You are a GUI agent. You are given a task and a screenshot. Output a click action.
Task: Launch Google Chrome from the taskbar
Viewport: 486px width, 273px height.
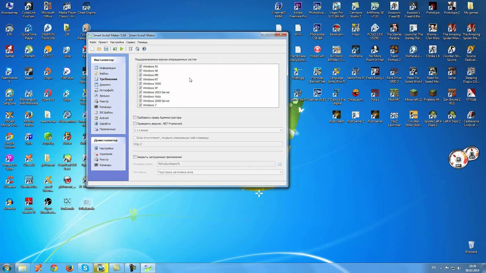[x=54, y=268]
